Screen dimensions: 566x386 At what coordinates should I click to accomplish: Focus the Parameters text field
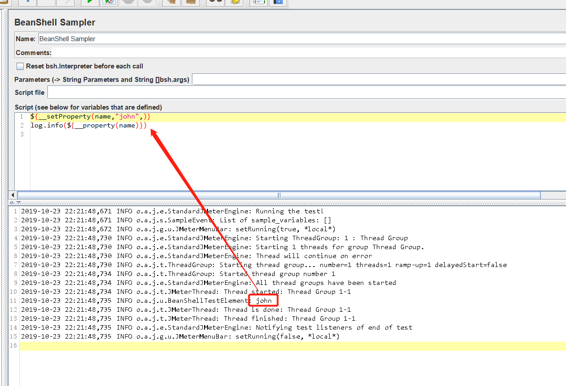point(379,80)
